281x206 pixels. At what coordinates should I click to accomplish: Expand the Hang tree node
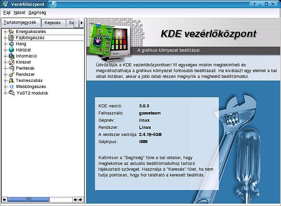coord(5,44)
